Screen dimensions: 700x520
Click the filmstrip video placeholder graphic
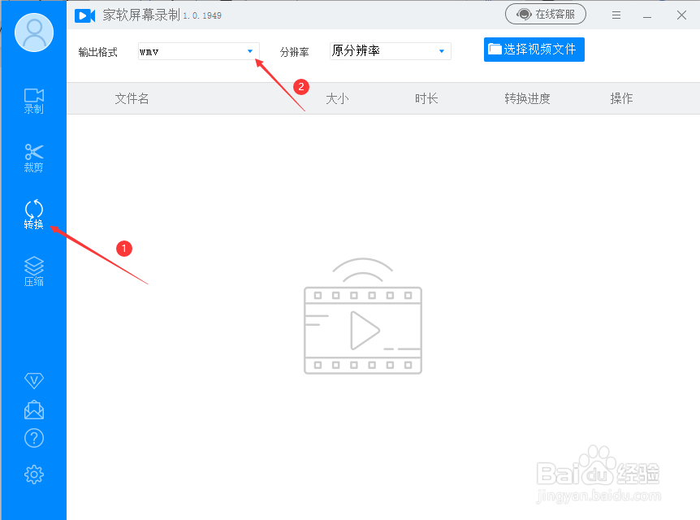363,329
